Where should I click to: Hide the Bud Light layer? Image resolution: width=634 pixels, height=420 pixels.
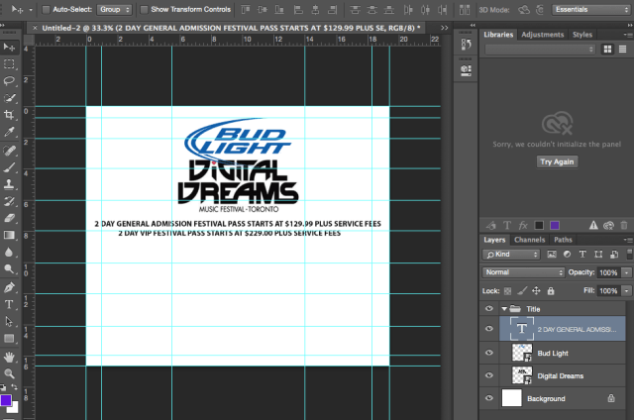[488, 353]
